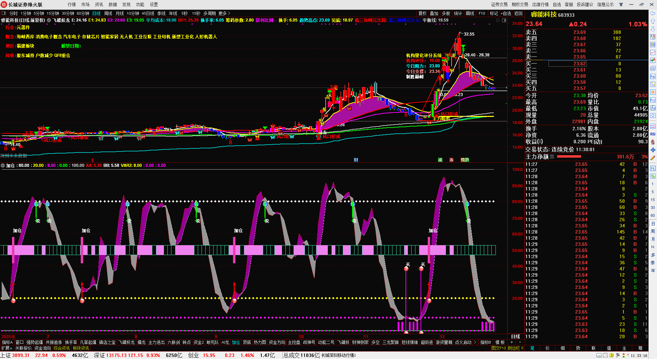Expand the 更多 periods menu
Screen dimensions: 657x359
[x=224, y=13]
